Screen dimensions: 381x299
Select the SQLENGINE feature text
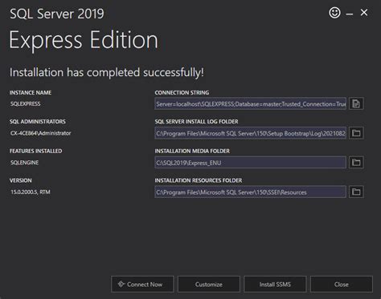tap(24, 163)
